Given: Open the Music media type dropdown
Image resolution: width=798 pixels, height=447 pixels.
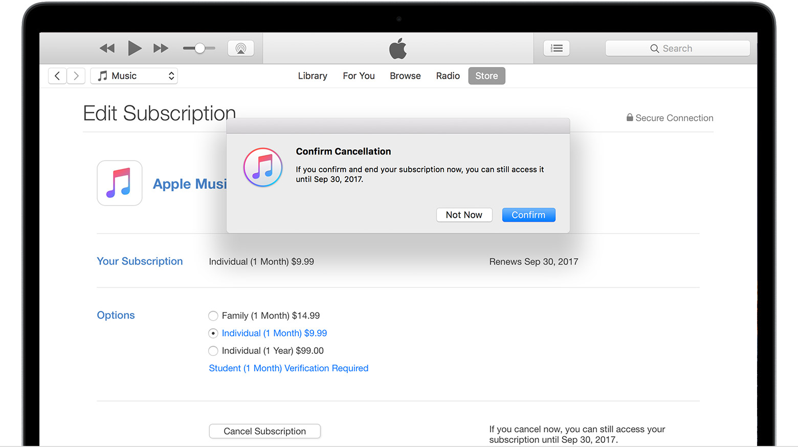Looking at the screenshot, I should click(134, 76).
